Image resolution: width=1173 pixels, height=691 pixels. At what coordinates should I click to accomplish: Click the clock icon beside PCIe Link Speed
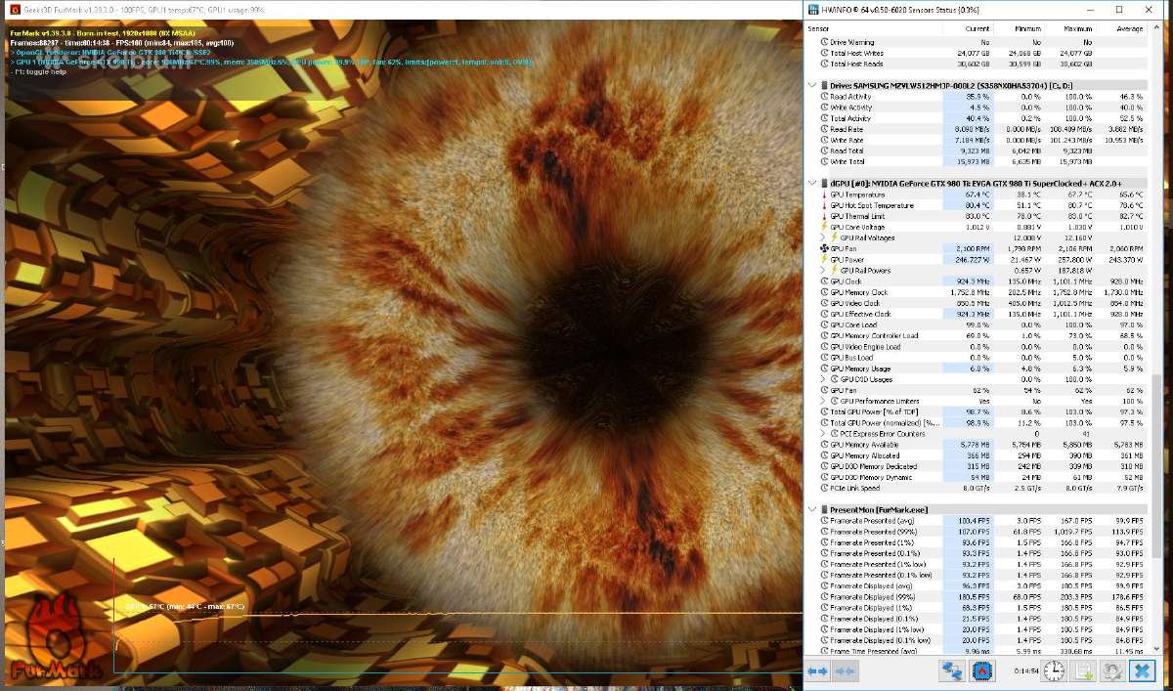pyautogui.click(x=824, y=488)
